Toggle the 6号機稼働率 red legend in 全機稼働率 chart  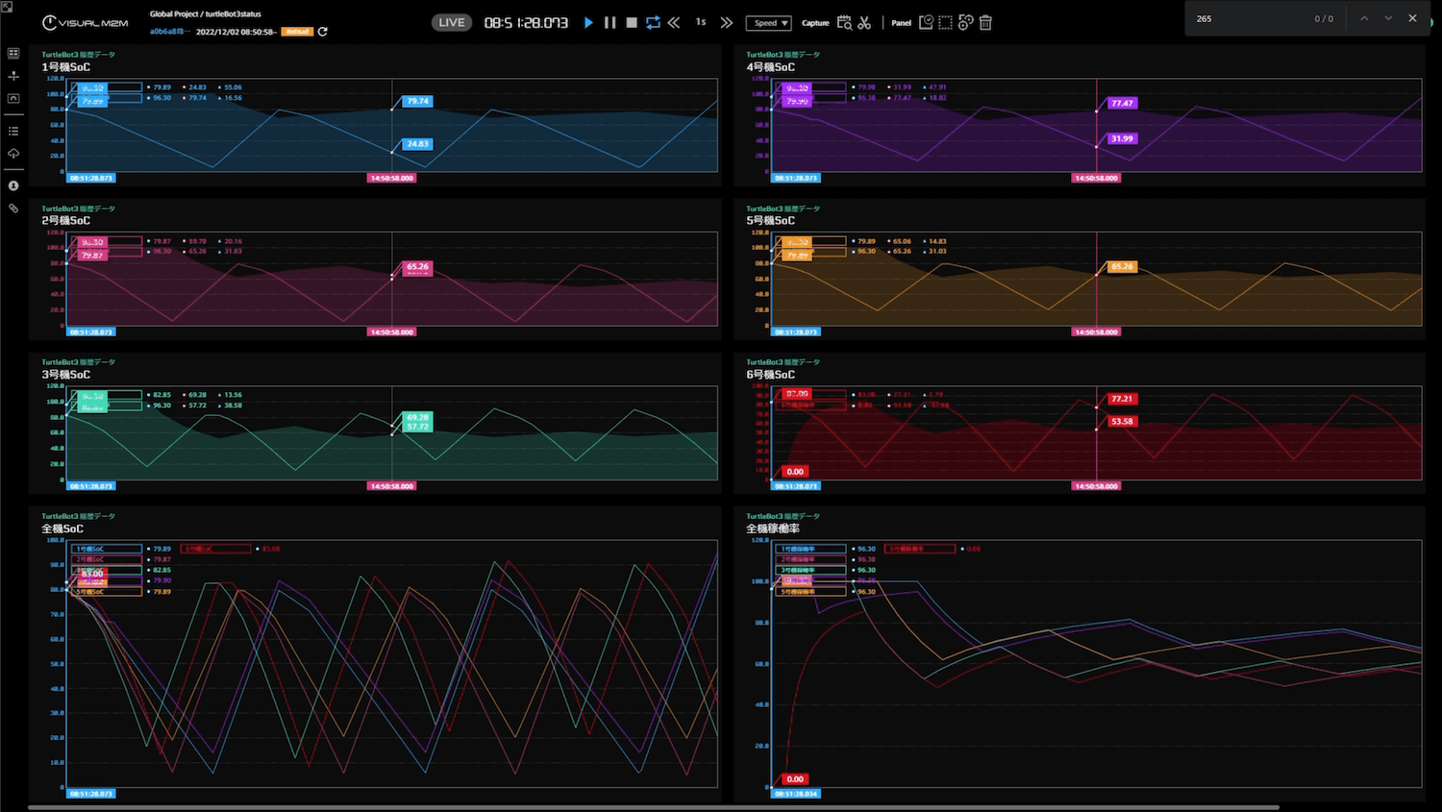(x=920, y=549)
